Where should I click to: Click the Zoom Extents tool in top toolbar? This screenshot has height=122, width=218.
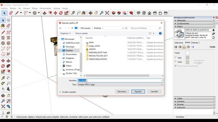pyautogui.click(x=107, y=13)
